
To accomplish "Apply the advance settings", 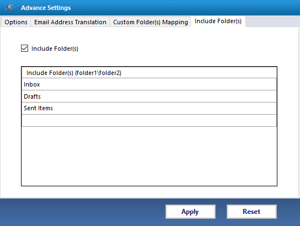I will [190, 212].
